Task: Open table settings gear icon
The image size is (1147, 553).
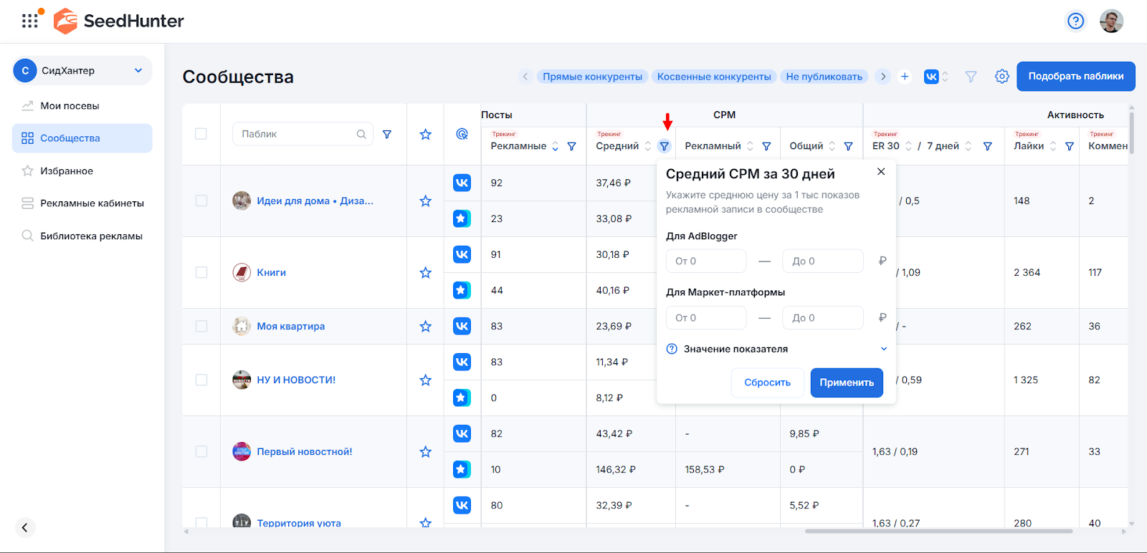Action: pos(1001,77)
